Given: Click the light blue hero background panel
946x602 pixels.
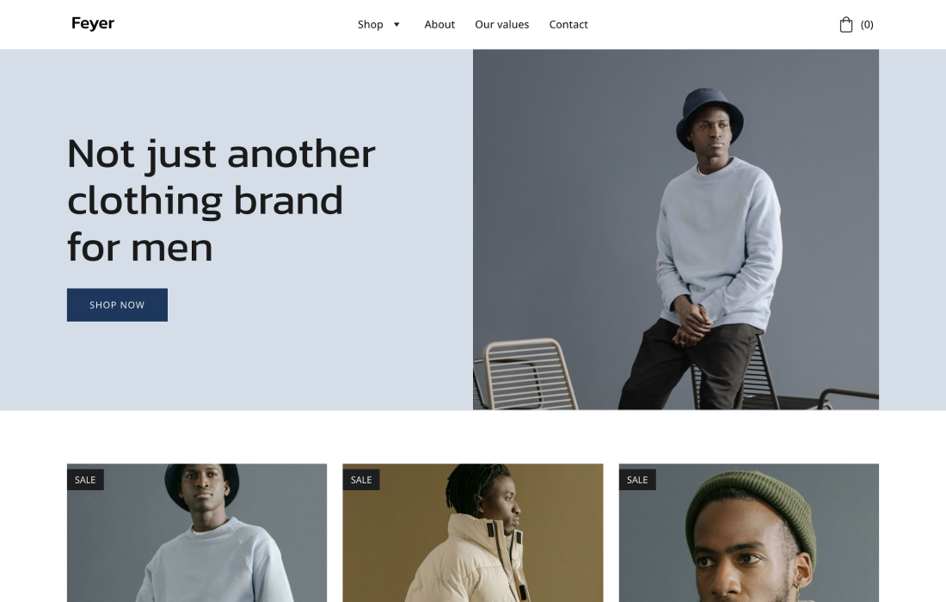Looking at the screenshot, I should 236,230.
